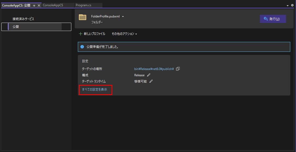Expand the その他のアクション dropdown

(x=125, y=34)
